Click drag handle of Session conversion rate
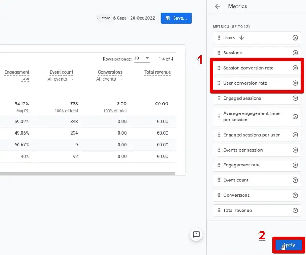The width and height of the screenshot is (306, 255). coord(219,68)
